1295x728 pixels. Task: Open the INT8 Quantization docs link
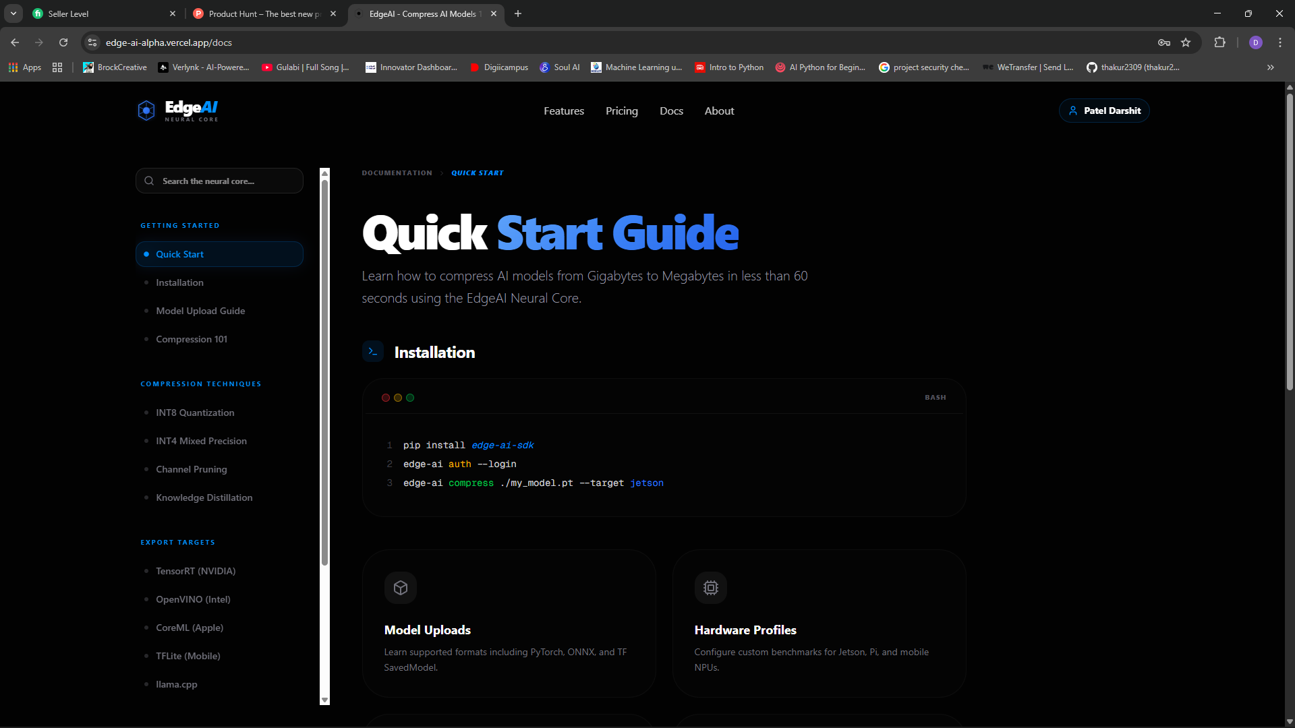coord(195,413)
